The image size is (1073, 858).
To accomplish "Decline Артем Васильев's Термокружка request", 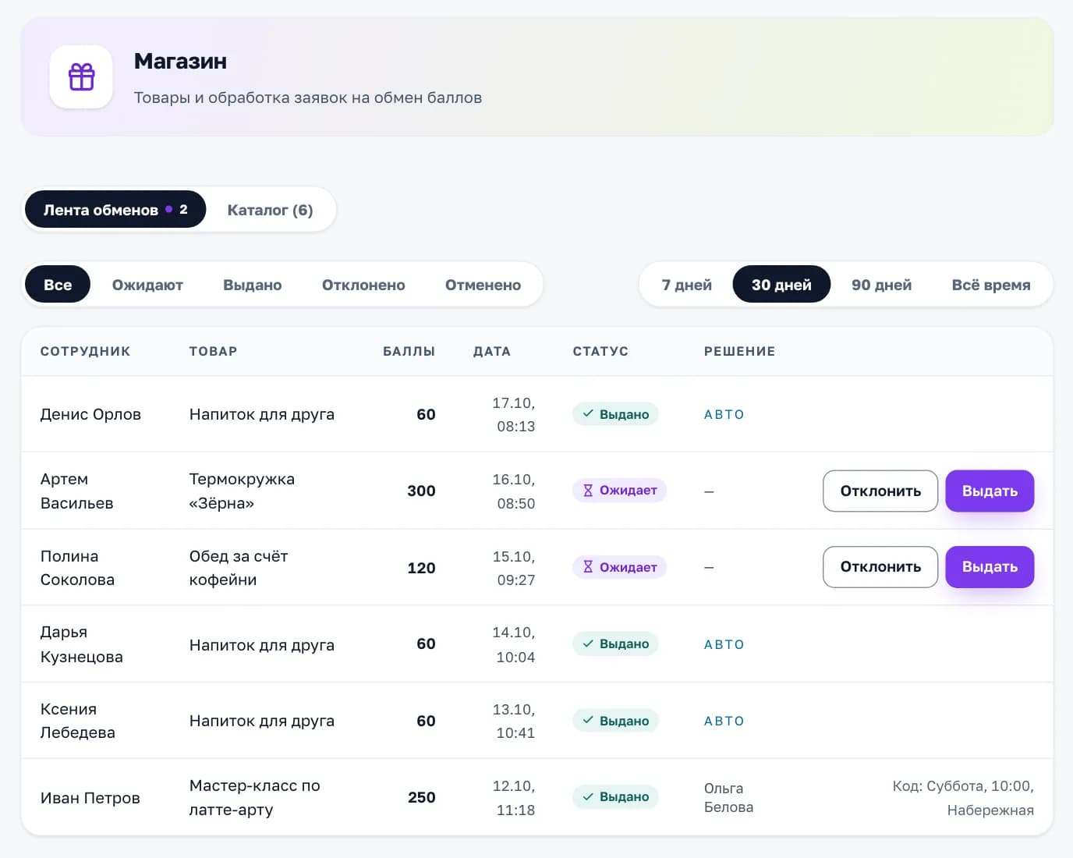I will coord(880,491).
